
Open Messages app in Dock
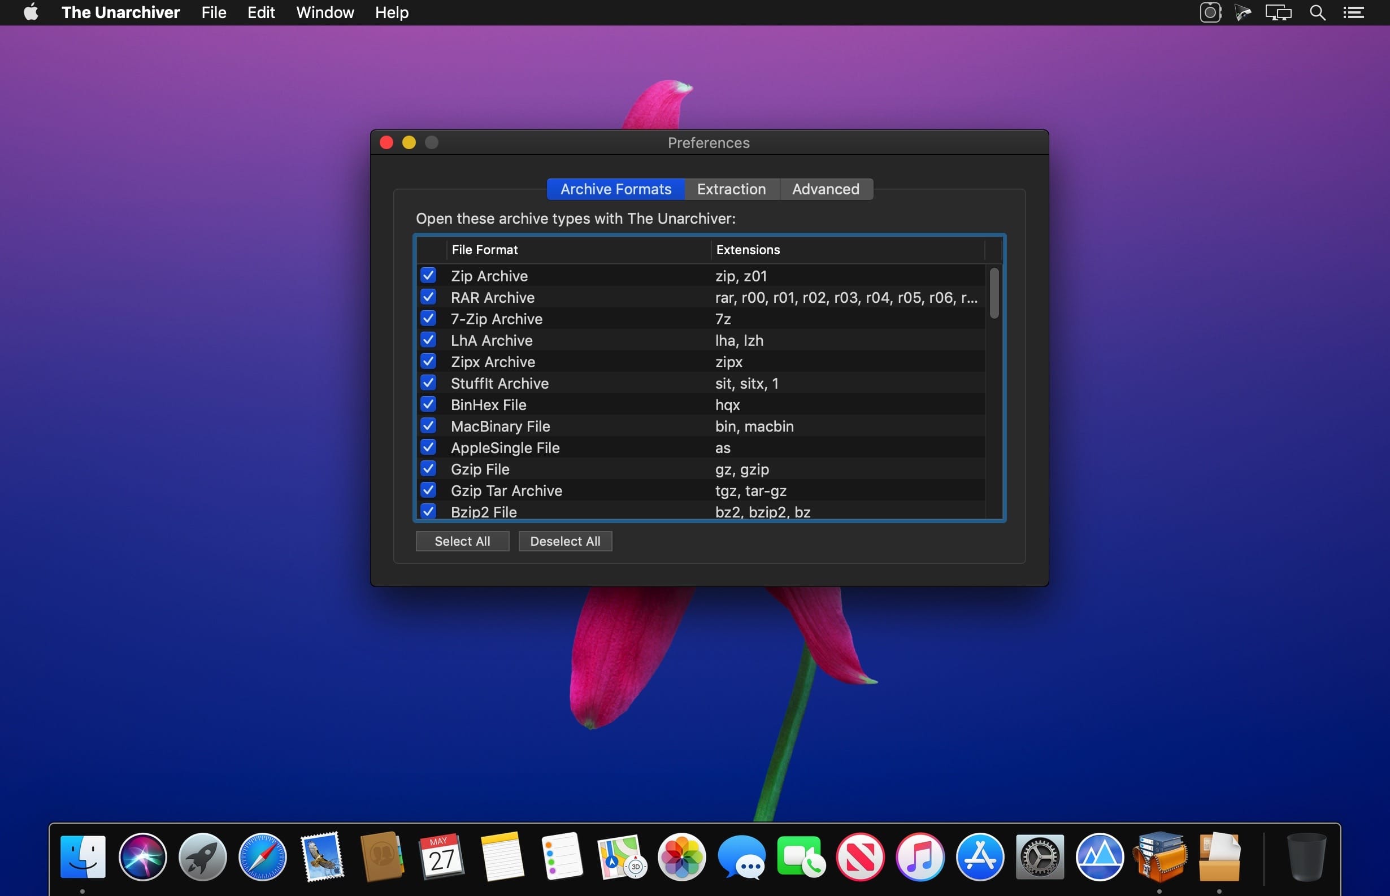[x=741, y=857]
